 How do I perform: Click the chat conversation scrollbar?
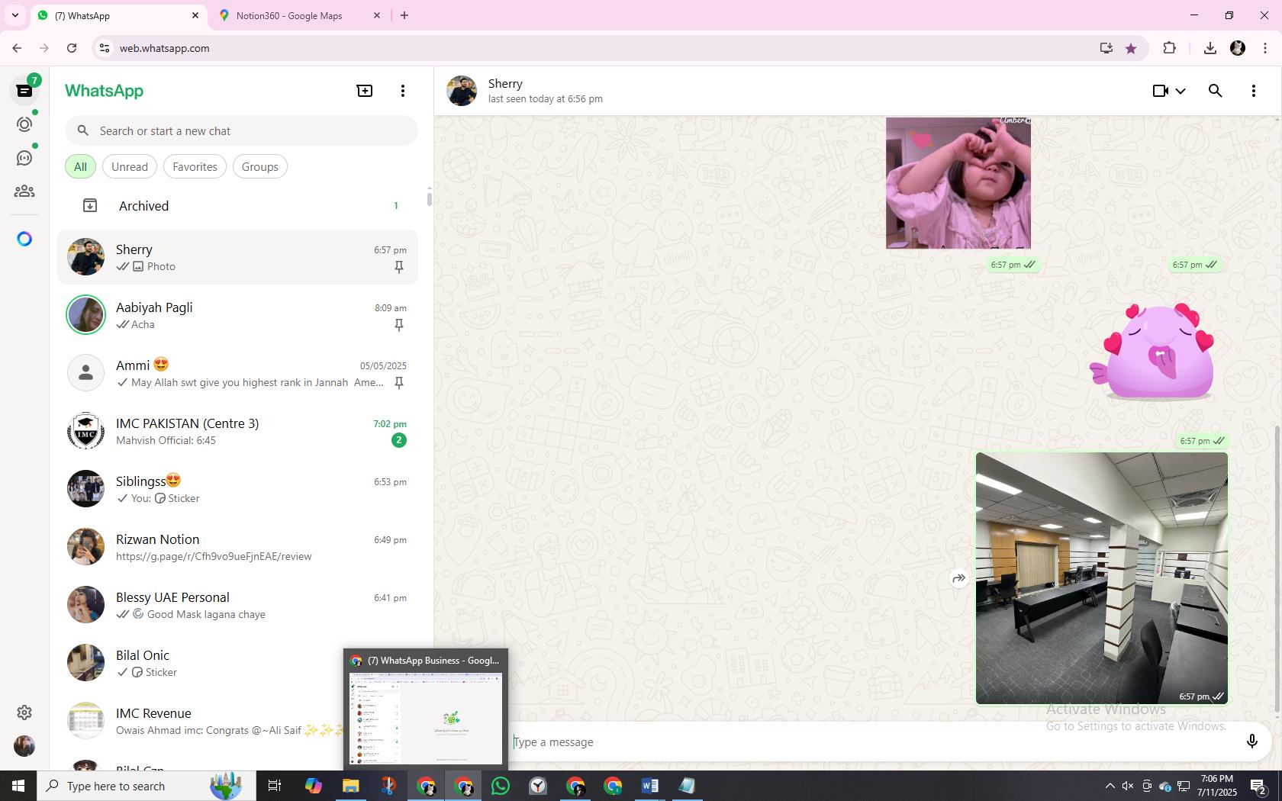coord(1277,568)
